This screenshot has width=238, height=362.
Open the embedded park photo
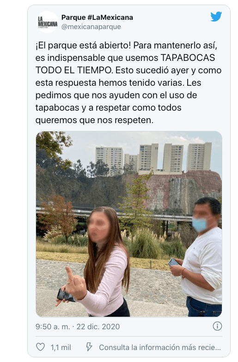tap(129, 224)
